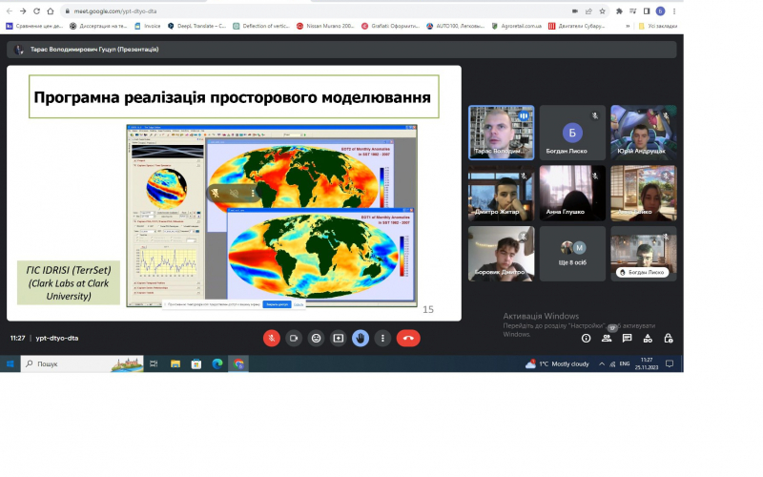Turn on the camera in Meet
This screenshot has height=477, width=763.
point(294,339)
